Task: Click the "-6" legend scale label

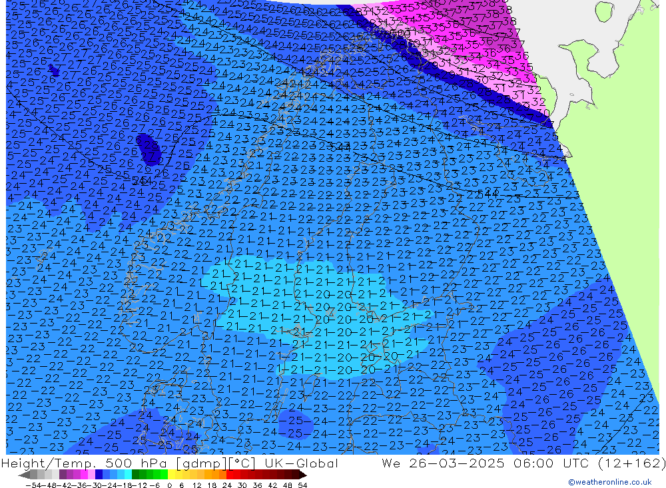Action: (x=155, y=485)
